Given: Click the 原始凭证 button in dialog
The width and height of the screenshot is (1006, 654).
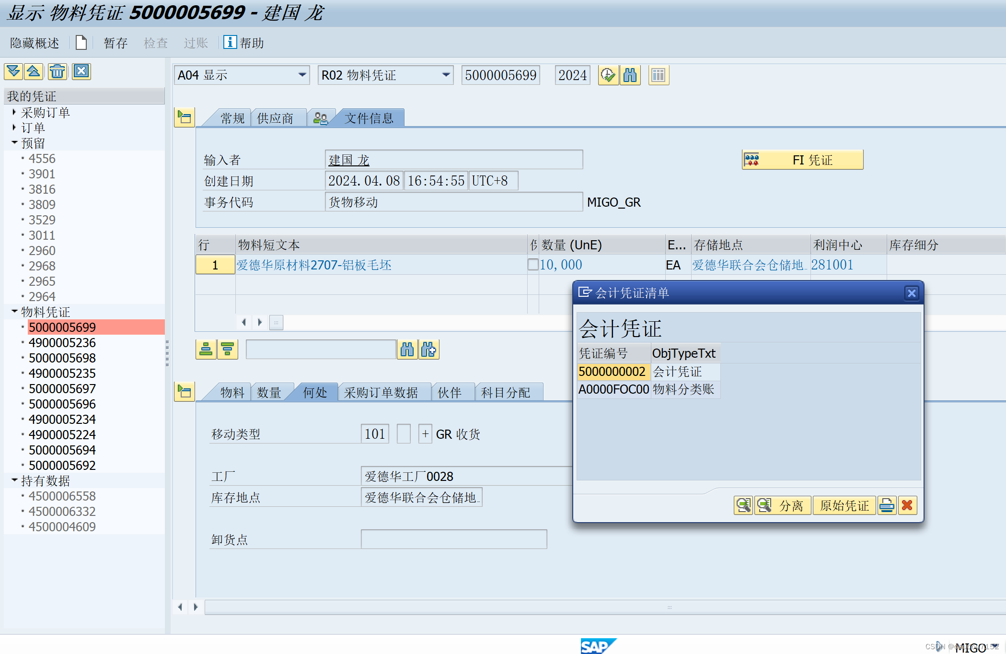Looking at the screenshot, I should tap(844, 505).
